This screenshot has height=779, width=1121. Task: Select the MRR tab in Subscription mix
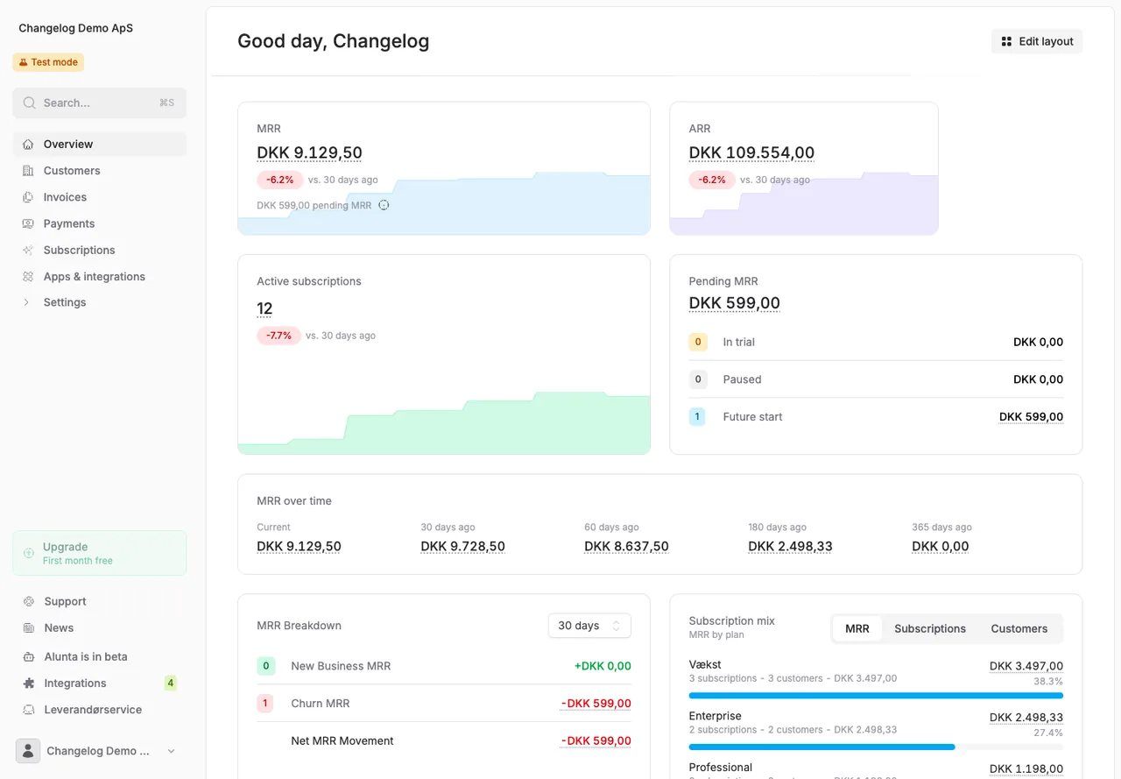coord(857,628)
